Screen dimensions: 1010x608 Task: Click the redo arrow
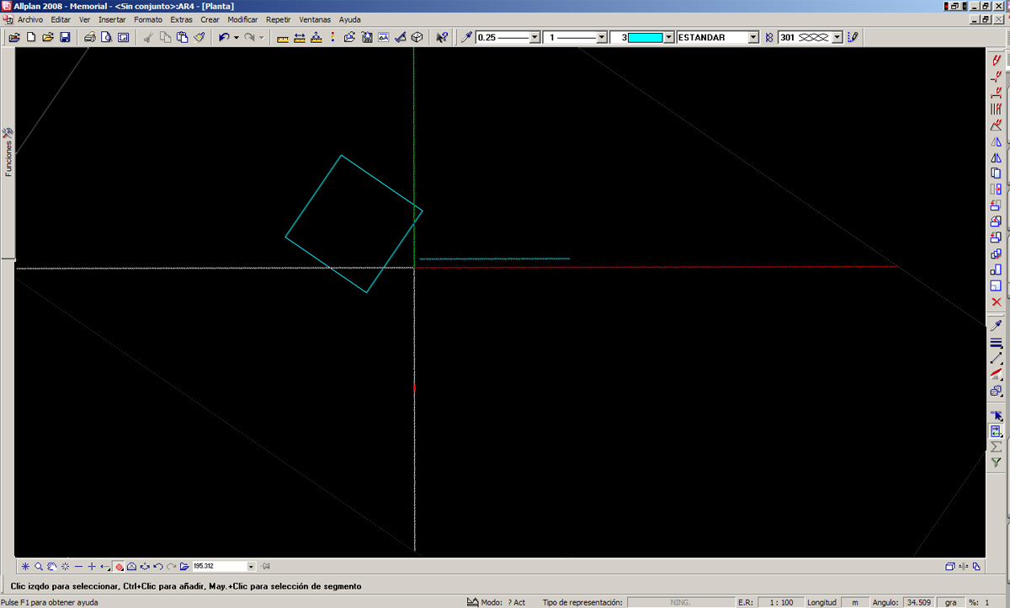click(249, 37)
